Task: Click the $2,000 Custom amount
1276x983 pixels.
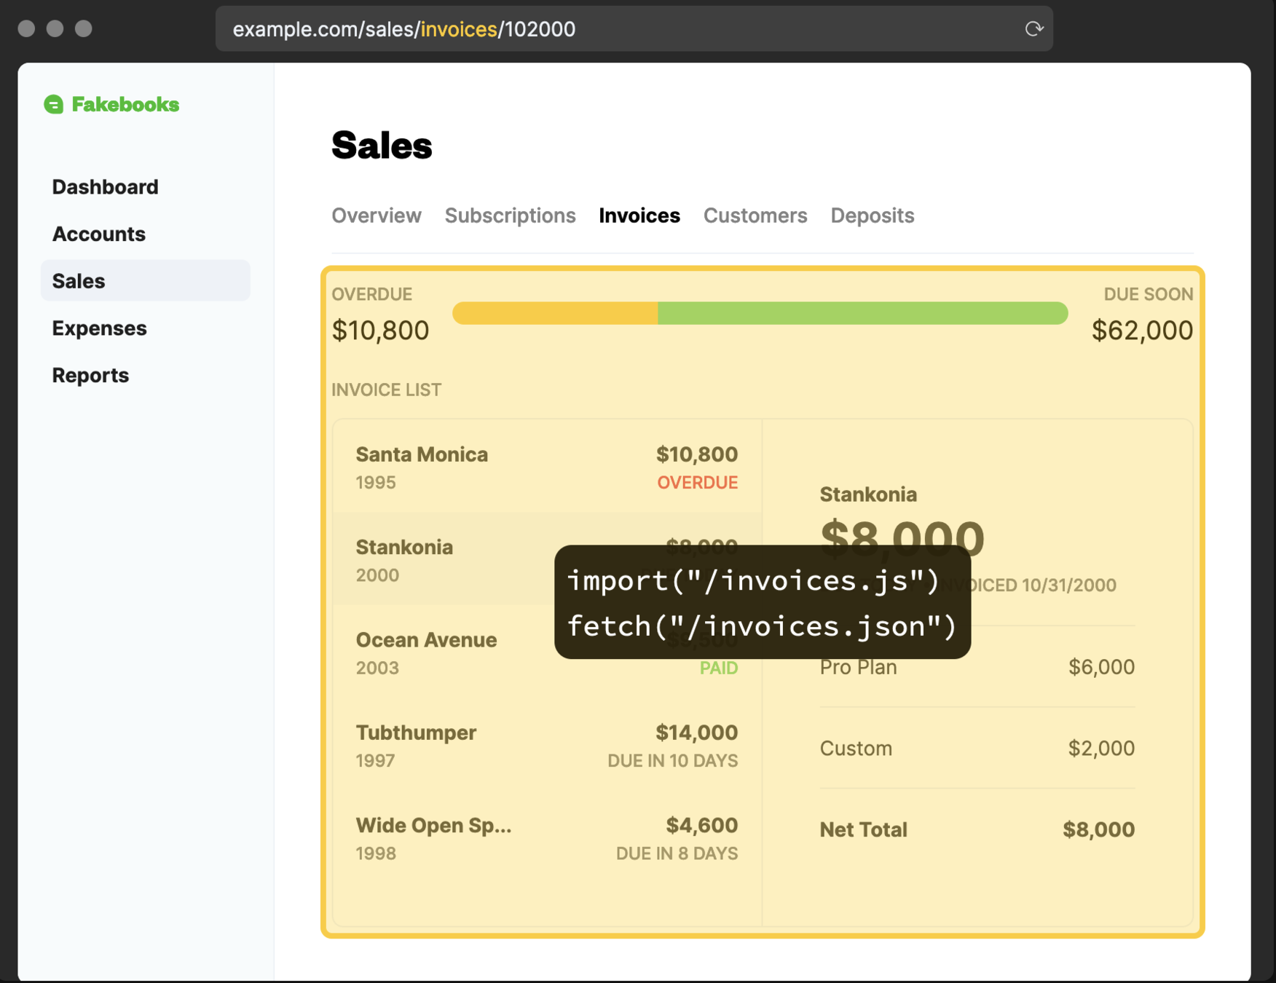Action: [x=1101, y=748]
